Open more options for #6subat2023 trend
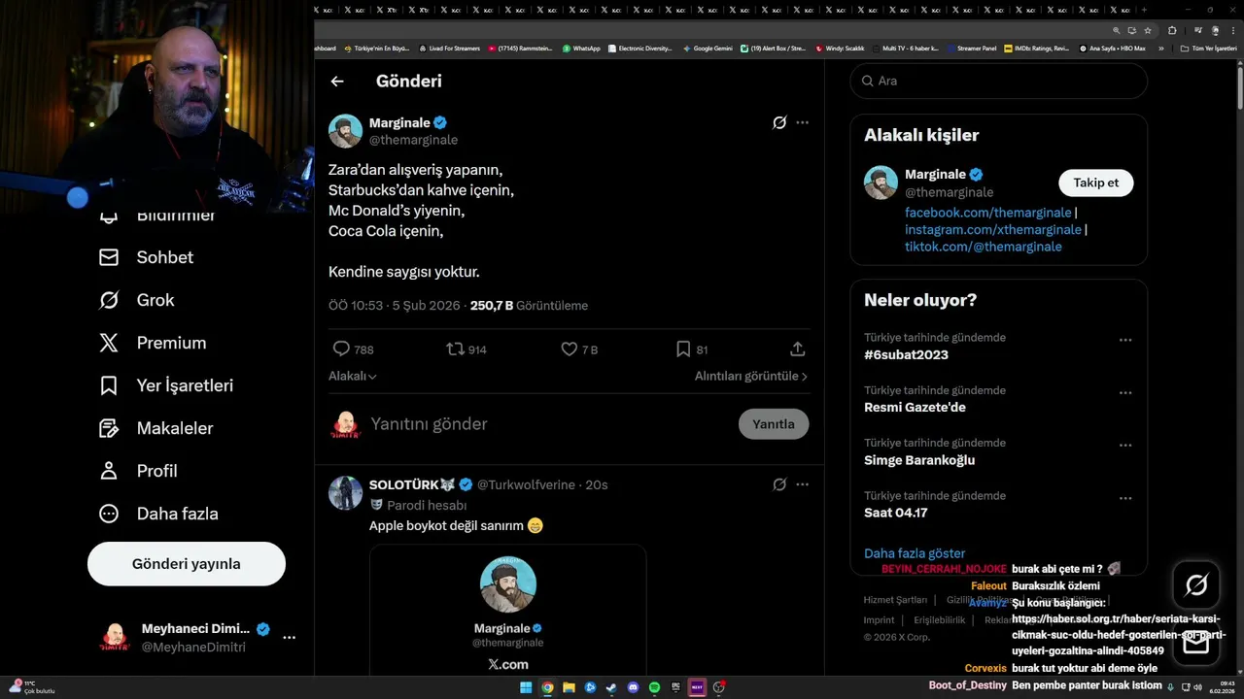The width and height of the screenshot is (1244, 699). point(1125,341)
